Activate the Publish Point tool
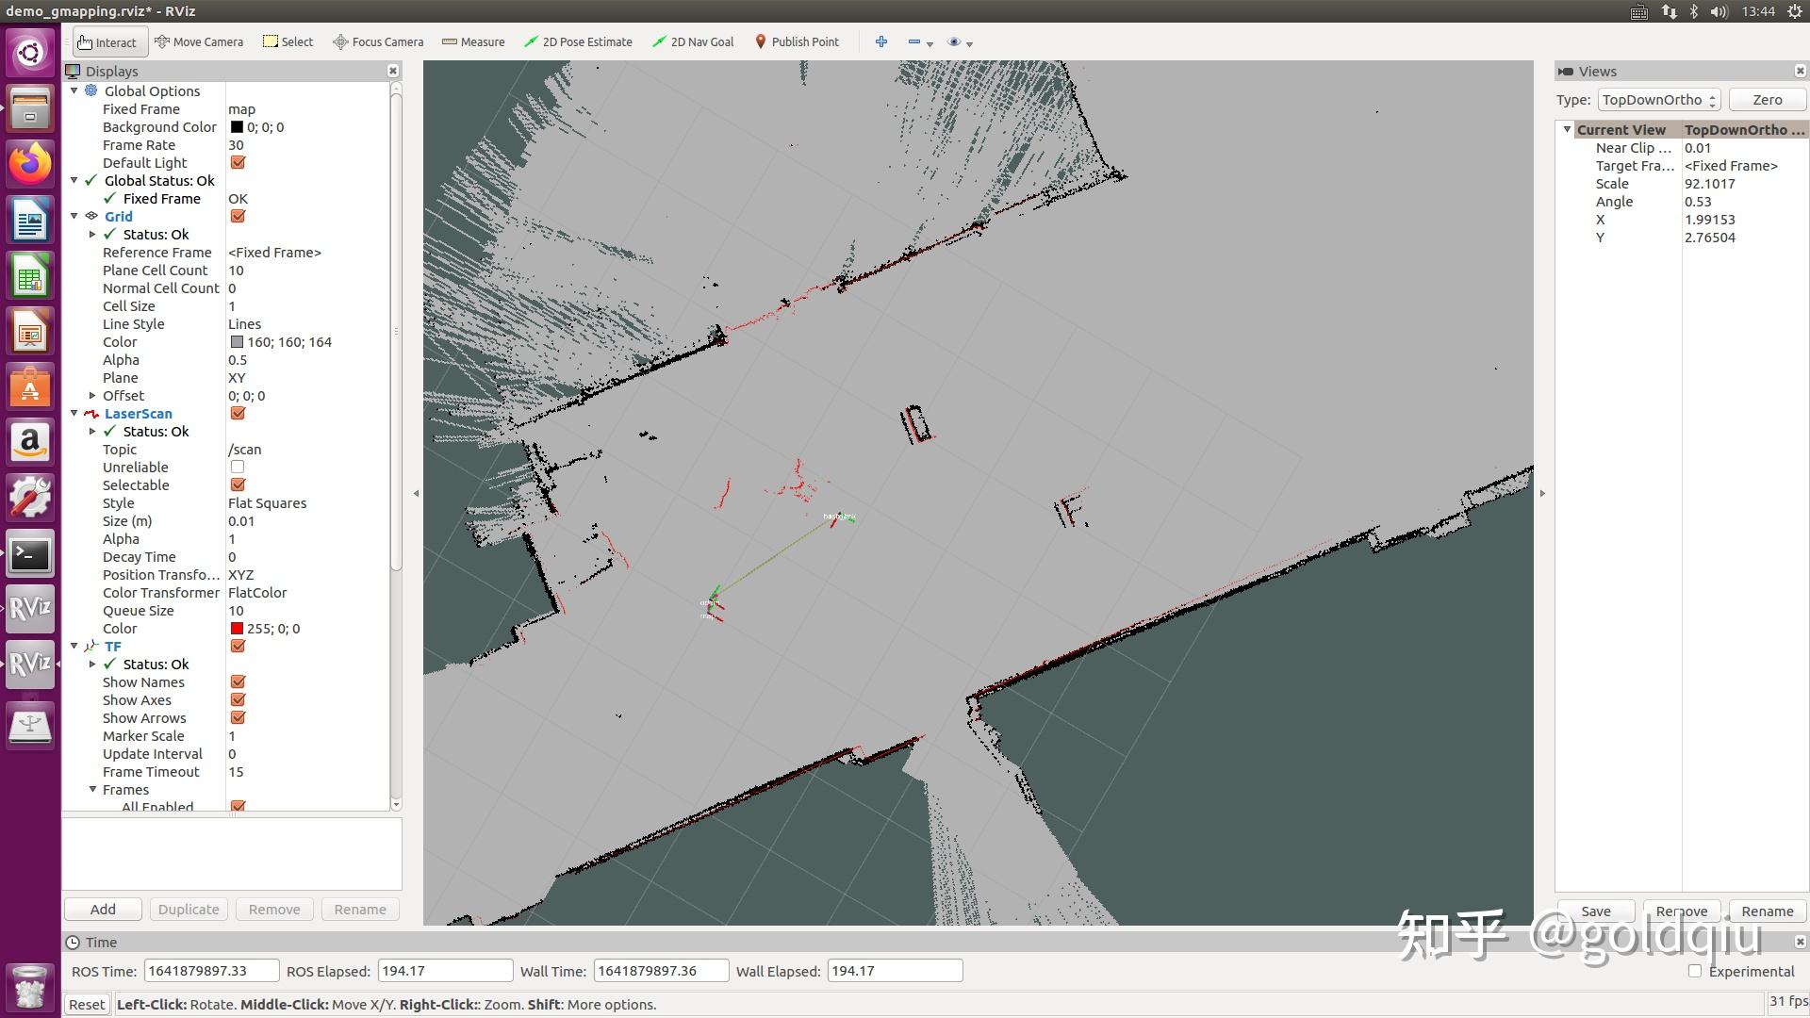This screenshot has height=1018, width=1810. 797,41
